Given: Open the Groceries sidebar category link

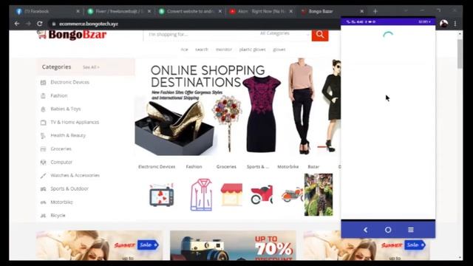Looking at the screenshot, I should tap(61, 149).
